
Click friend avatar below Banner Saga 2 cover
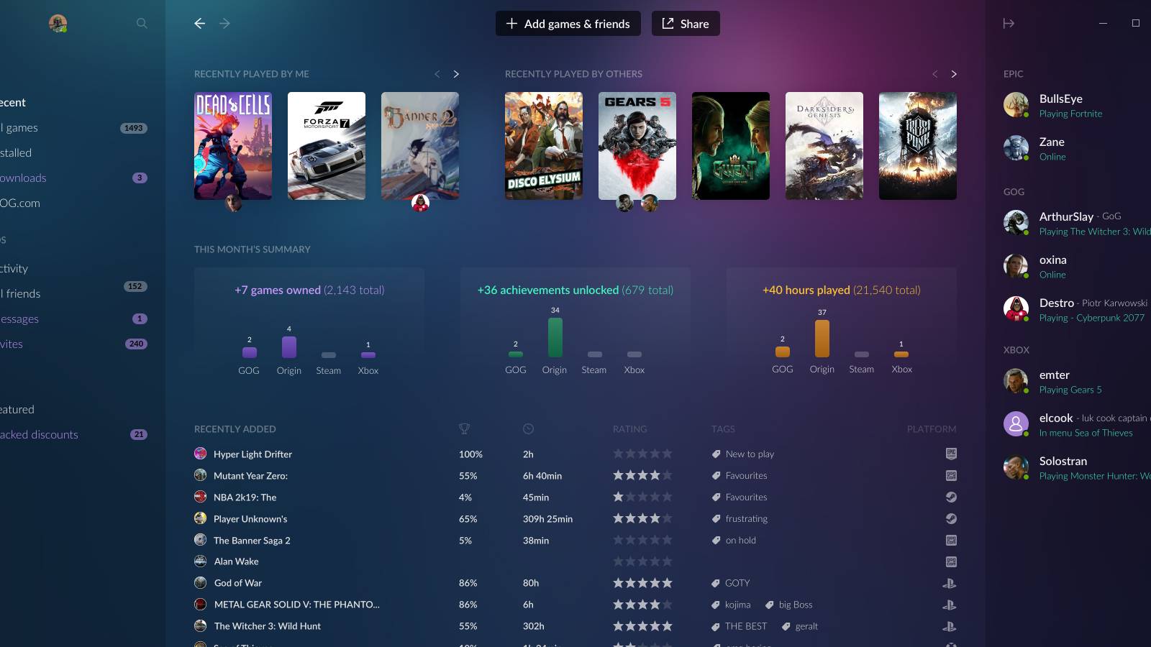coord(420,203)
